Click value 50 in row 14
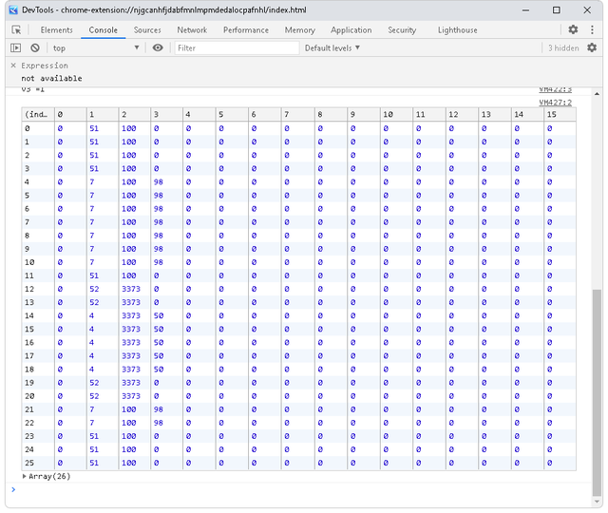 (x=159, y=315)
